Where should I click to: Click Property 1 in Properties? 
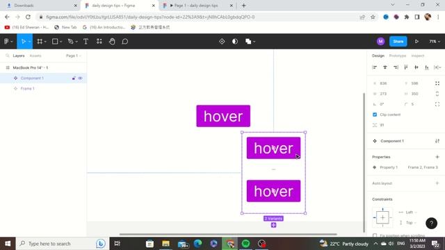click(389, 167)
